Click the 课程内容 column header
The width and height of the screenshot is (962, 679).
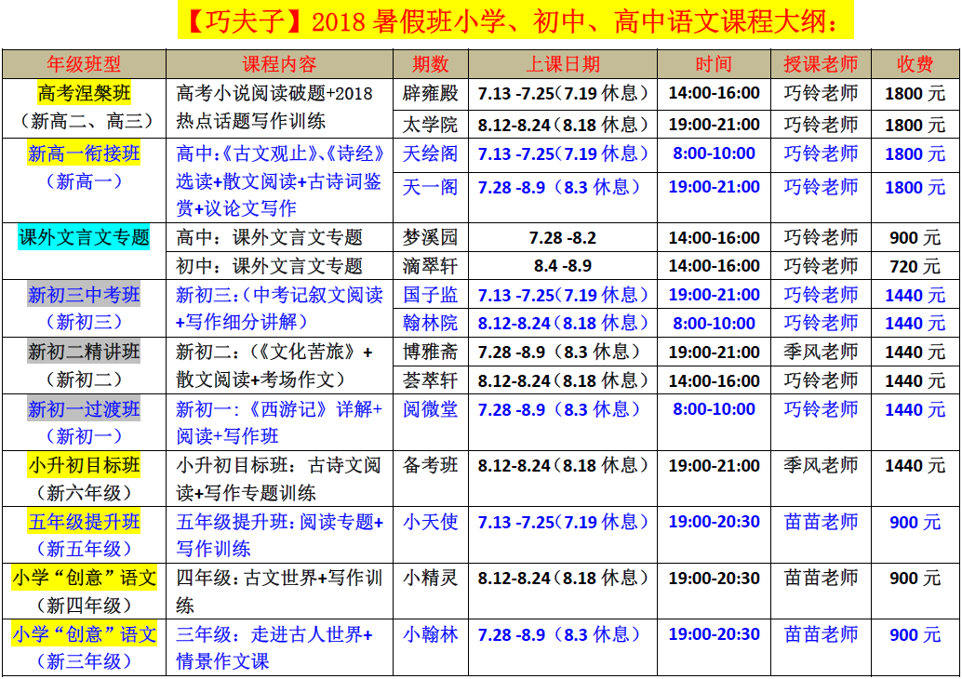point(279,64)
